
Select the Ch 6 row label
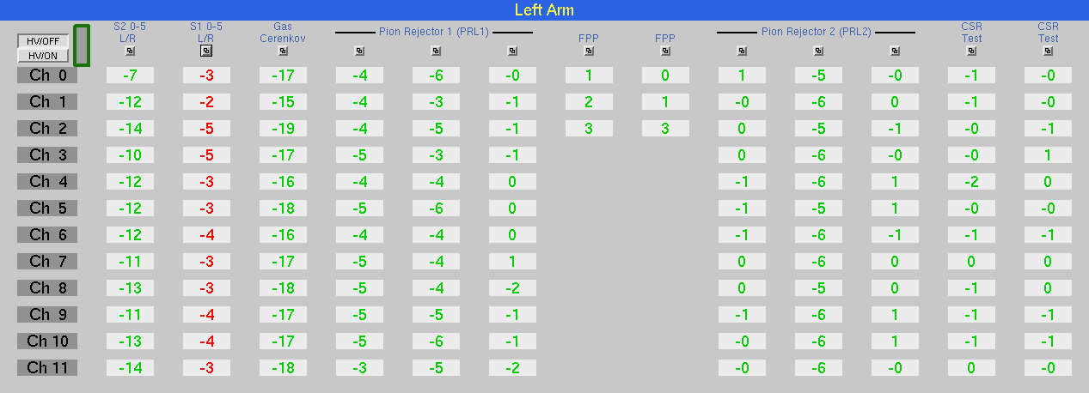pyautogui.click(x=47, y=235)
